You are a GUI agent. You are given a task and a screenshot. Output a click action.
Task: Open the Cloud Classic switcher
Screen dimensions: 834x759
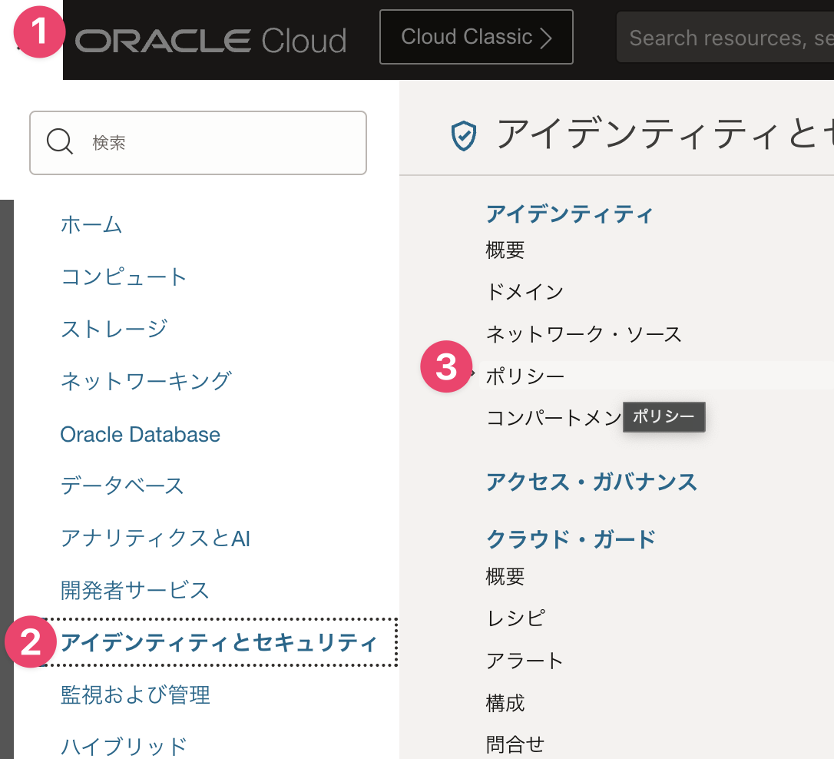(x=476, y=37)
